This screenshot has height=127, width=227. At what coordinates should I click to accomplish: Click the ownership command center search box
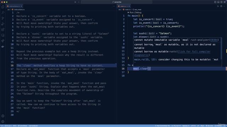117,2
